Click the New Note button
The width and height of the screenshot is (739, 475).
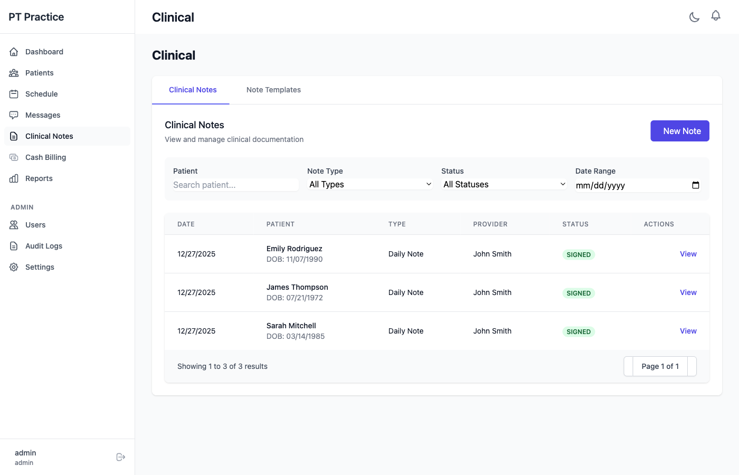click(x=679, y=131)
